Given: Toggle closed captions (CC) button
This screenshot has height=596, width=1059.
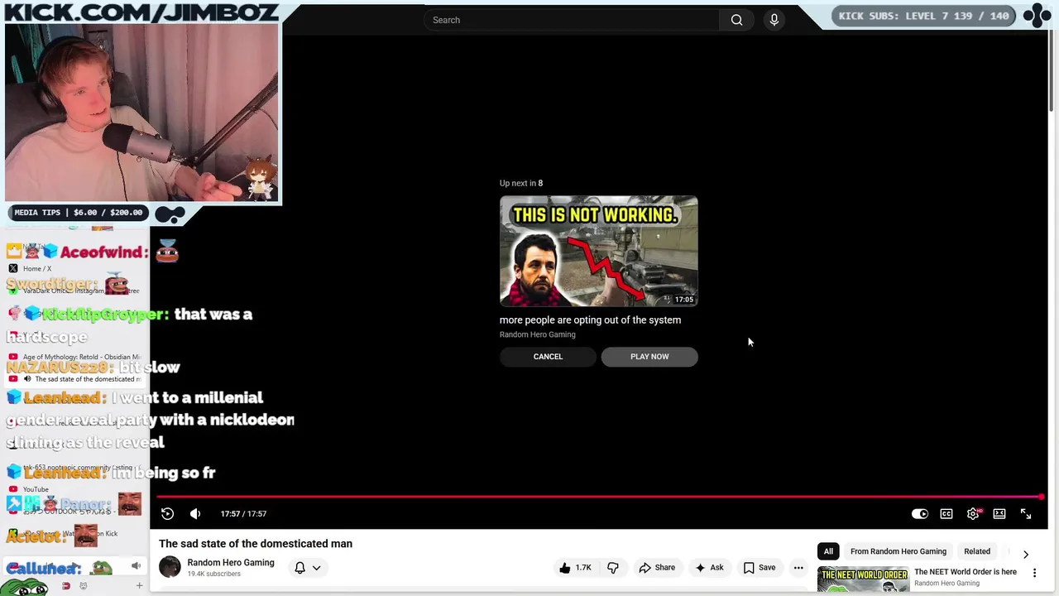Looking at the screenshot, I should click(946, 514).
